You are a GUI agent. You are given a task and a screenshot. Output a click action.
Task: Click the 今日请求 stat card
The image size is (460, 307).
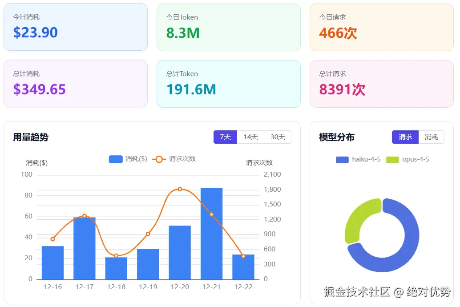pos(381,27)
